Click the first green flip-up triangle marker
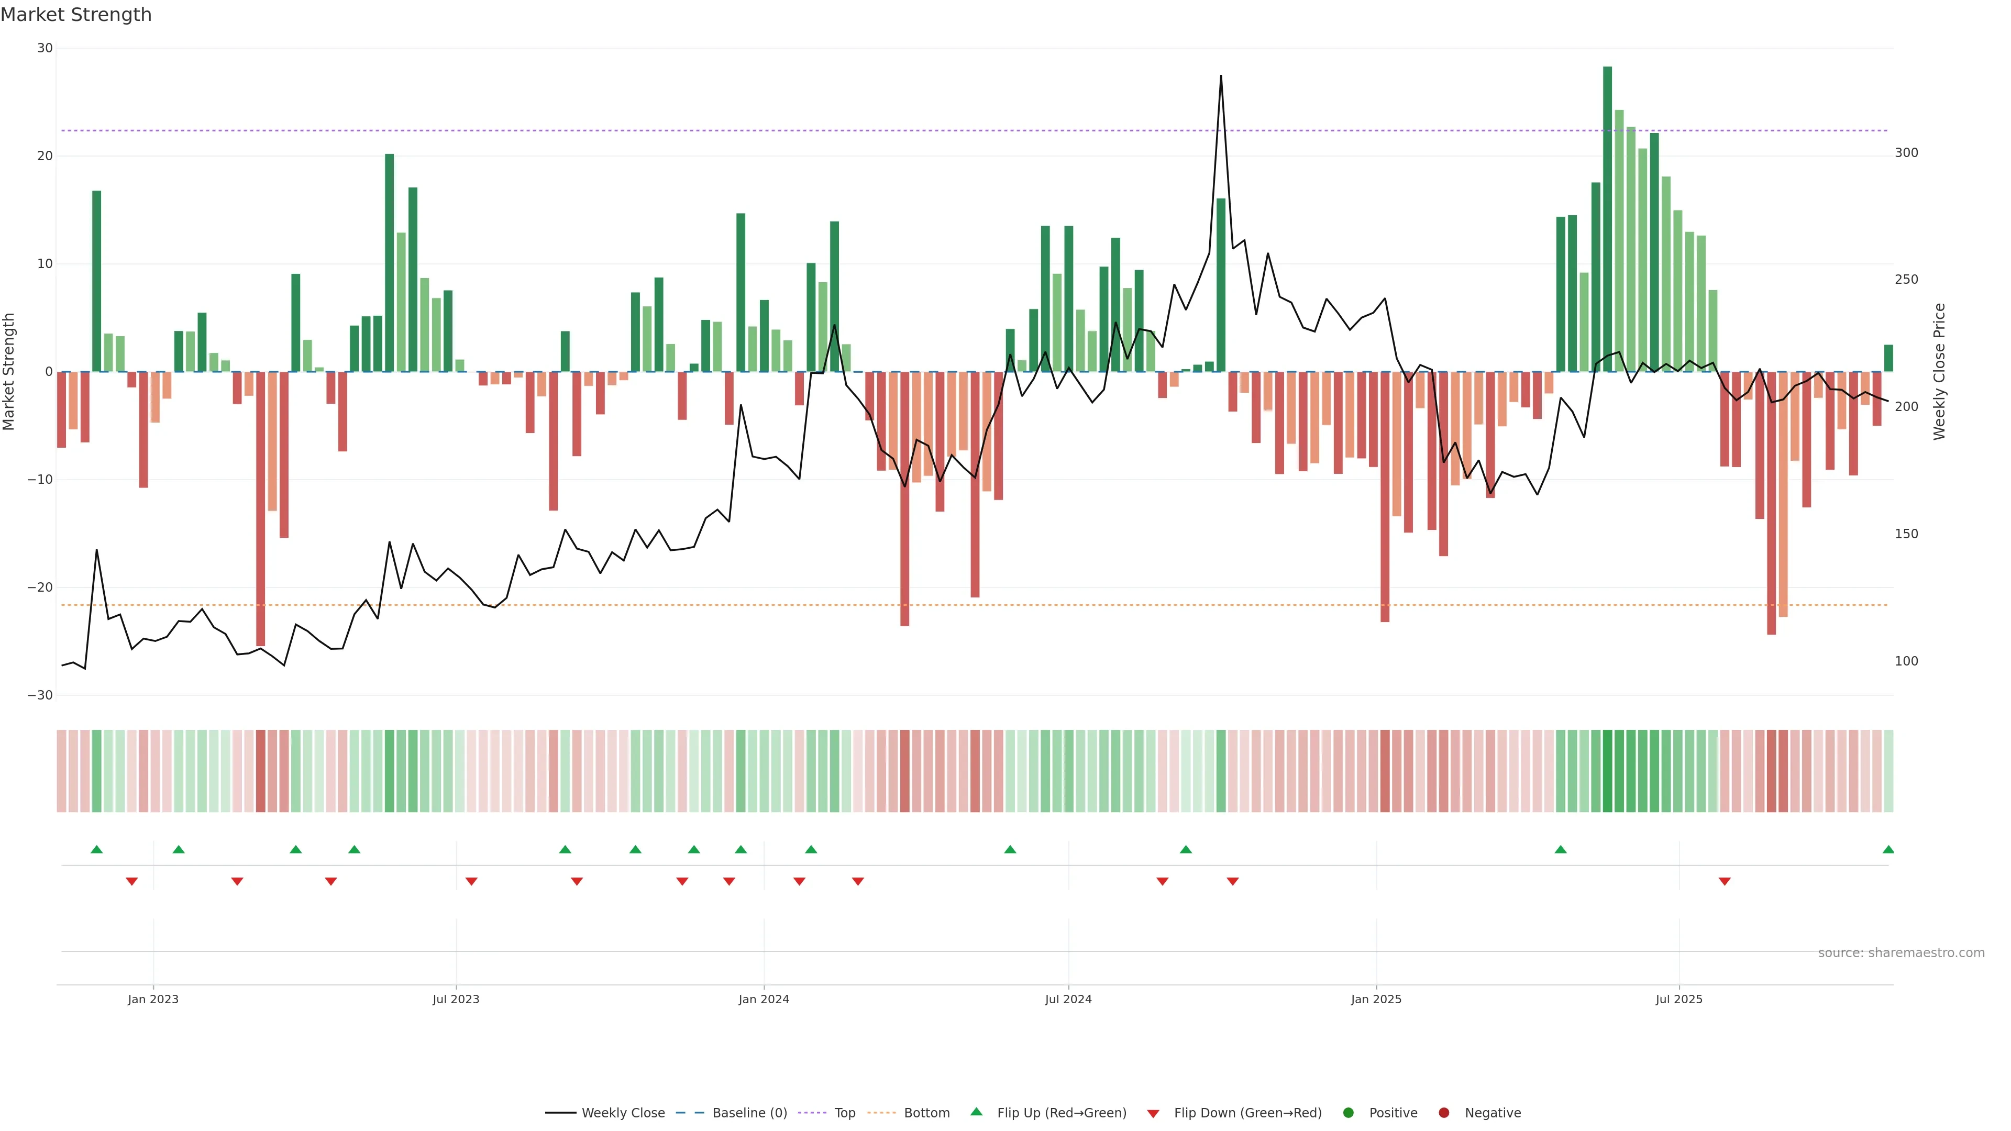 97,849
